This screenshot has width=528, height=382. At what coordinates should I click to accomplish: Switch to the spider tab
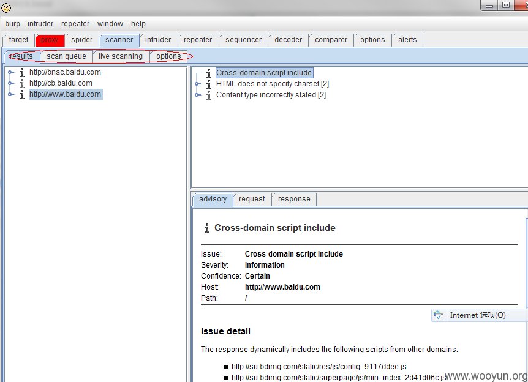pos(82,40)
